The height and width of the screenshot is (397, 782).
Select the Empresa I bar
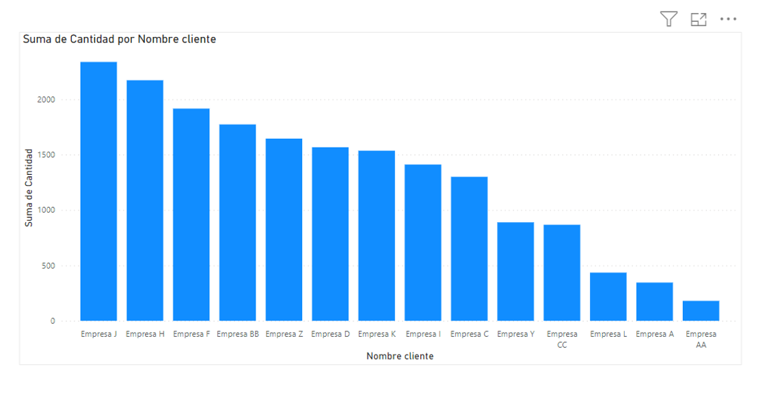pyautogui.click(x=423, y=243)
